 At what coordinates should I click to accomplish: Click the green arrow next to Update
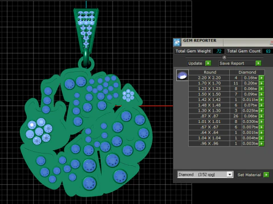coord(208,63)
